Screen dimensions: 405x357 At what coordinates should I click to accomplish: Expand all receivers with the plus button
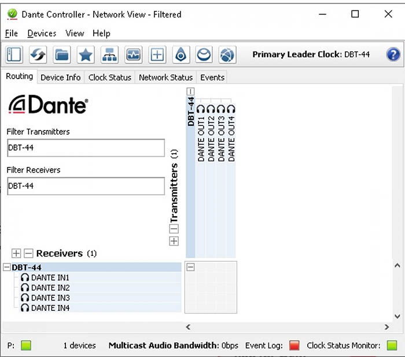[16, 254]
